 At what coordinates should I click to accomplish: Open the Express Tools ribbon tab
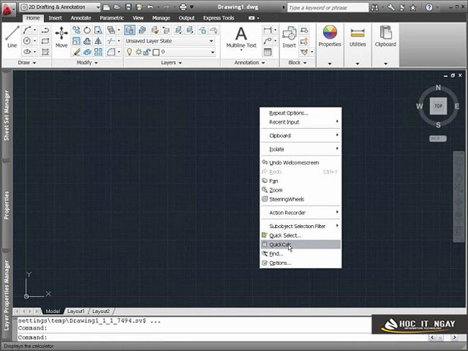(219, 18)
